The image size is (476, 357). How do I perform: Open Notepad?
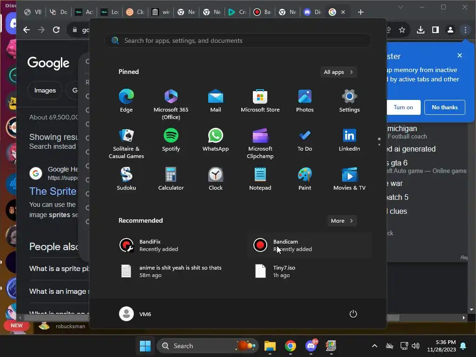pos(260,179)
